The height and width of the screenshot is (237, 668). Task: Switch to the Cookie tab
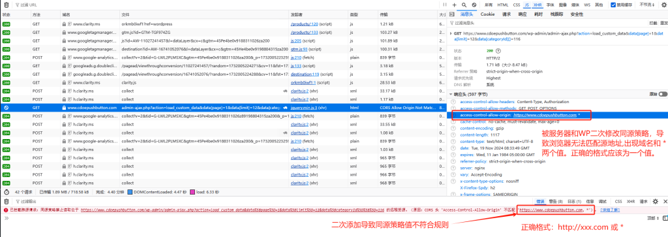[487, 14]
